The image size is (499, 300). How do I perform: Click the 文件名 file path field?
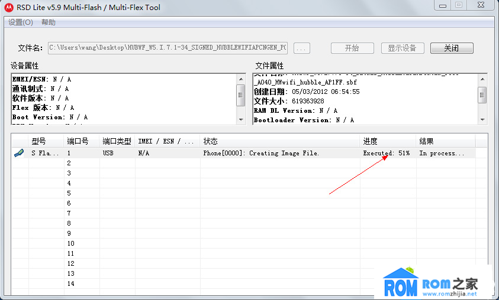click(x=168, y=48)
